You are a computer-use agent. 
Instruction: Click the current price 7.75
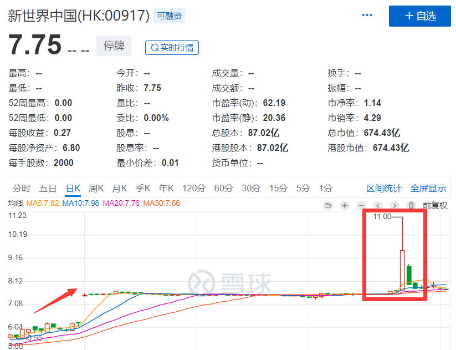click(x=35, y=44)
